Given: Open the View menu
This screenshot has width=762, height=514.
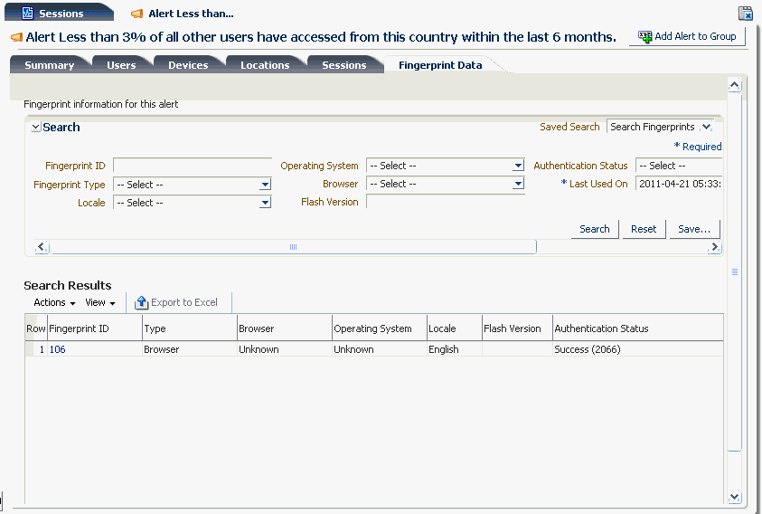Looking at the screenshot, I should coord(100,303).
